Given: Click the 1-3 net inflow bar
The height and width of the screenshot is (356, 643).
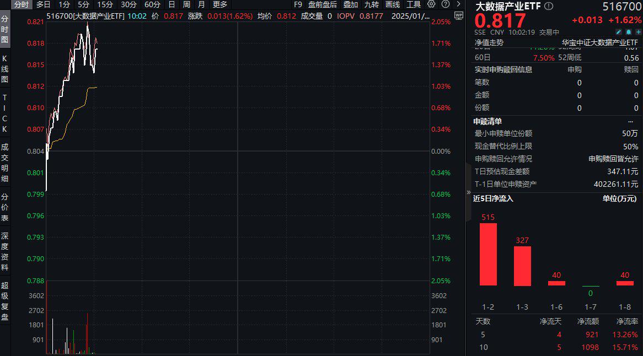Looking at the screenshot, I should 522,265.
